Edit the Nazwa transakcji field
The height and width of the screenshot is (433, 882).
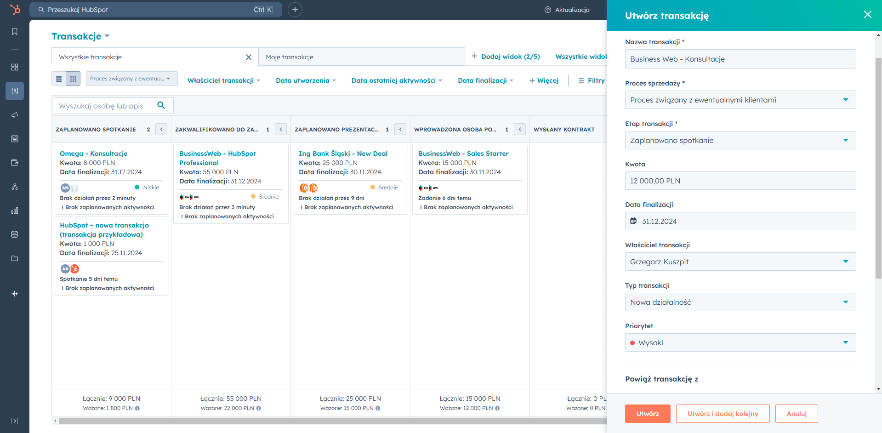pos(740,59)
